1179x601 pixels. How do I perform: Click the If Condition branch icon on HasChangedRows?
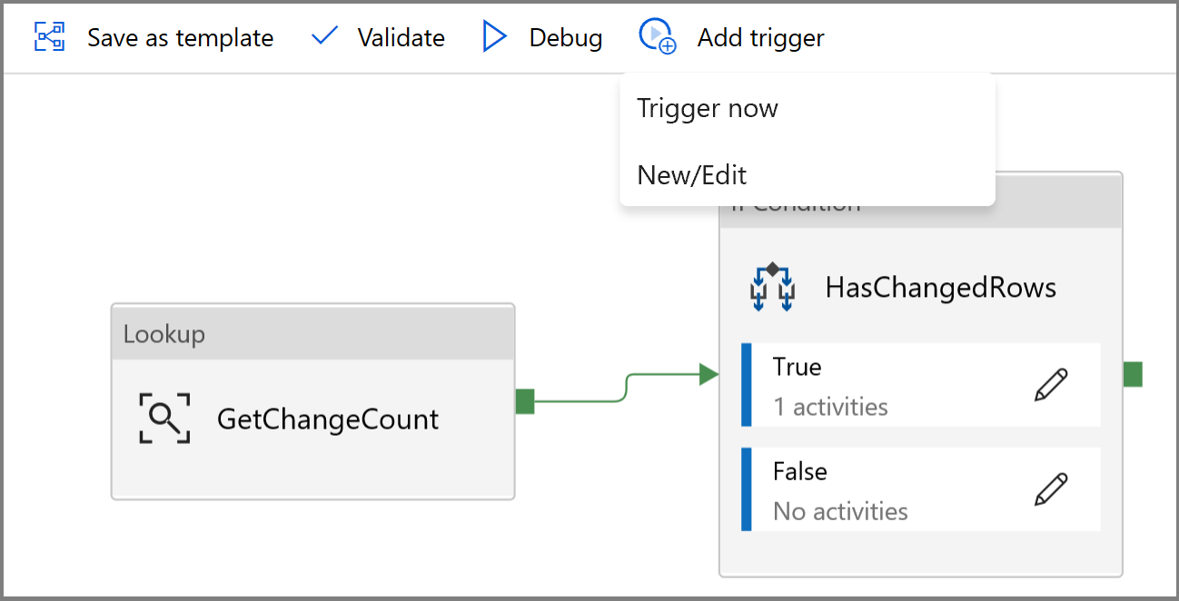pos(773,288)
